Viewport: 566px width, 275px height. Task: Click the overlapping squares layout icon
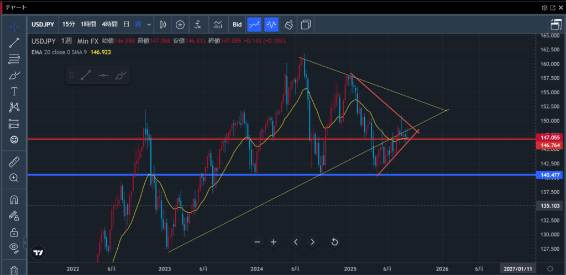pyautogui.click(x=306, y=24)
